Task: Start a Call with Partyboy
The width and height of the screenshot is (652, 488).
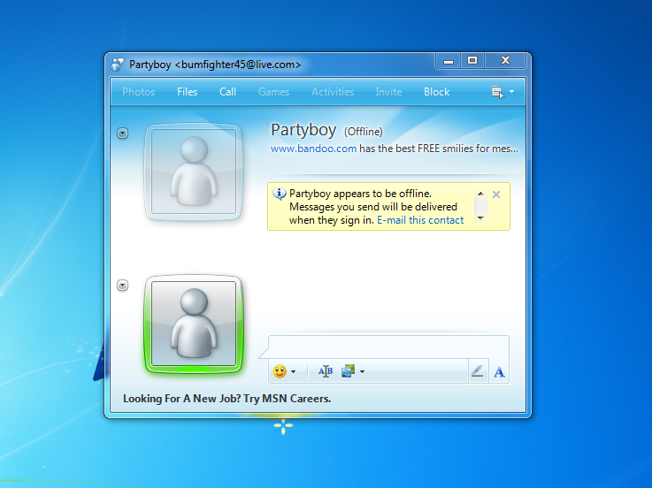Action: [227, 92]
